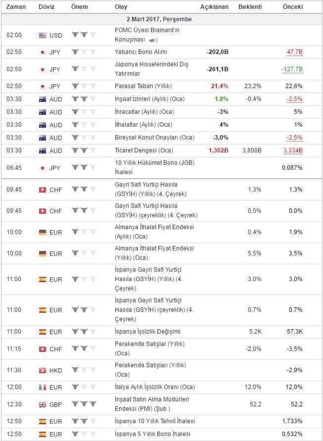Click importance bull icons of FOMC event
The height and width of the screenshot is (441, 323).
pos(84,35)
